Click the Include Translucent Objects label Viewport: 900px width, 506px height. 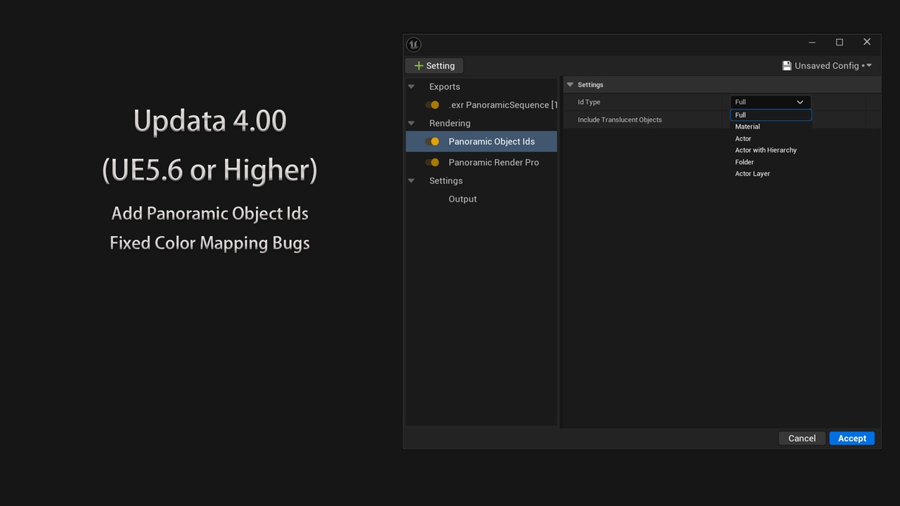619,119
